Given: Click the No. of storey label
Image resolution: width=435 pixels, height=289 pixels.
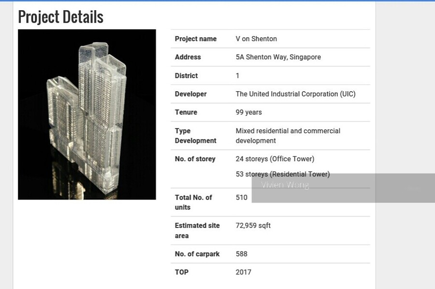Looking at the screenshot, I should click(195, 159).
